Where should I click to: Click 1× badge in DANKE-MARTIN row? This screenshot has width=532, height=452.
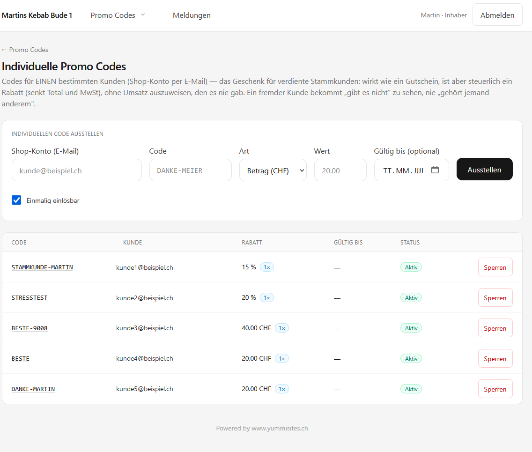(x=282, y=389)
